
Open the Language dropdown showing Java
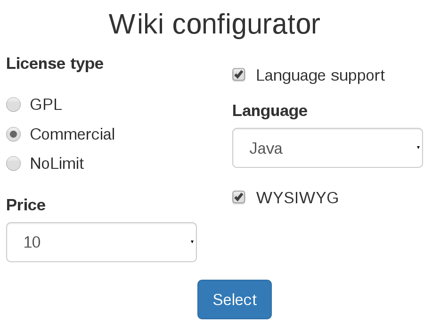pos(327,148)
